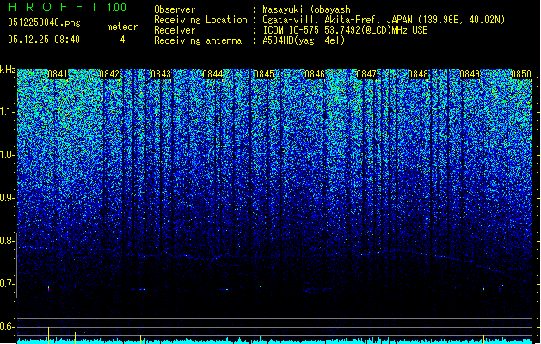Select the filename 0512250840.png
The width and height of the screenshot is (541, 344).
(x=44, y=22)
